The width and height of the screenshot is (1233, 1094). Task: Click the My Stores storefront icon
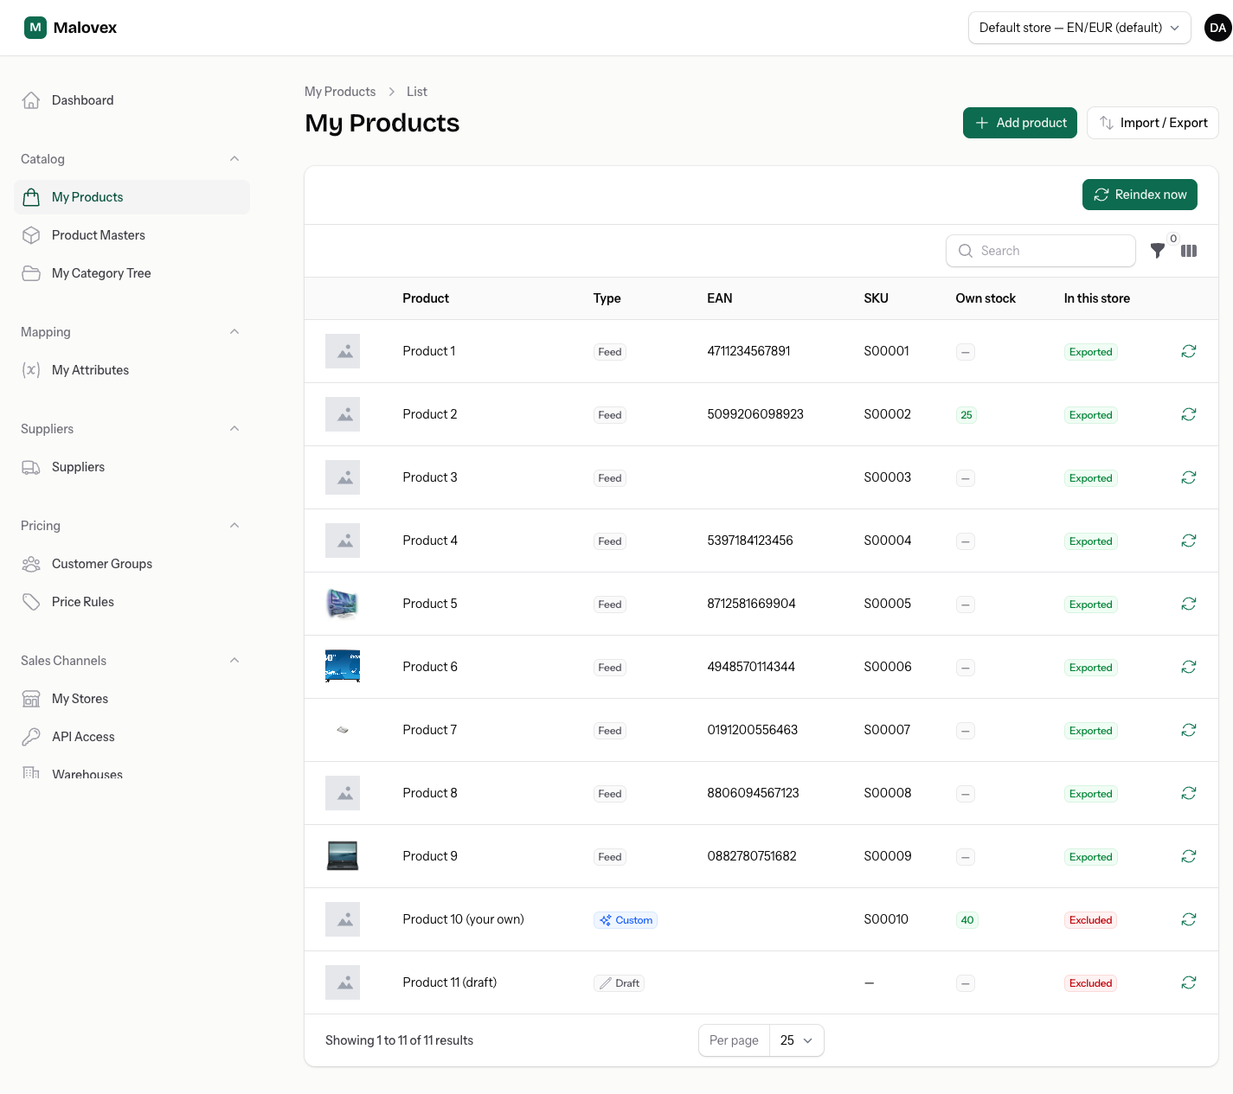[x=31, y=699]
